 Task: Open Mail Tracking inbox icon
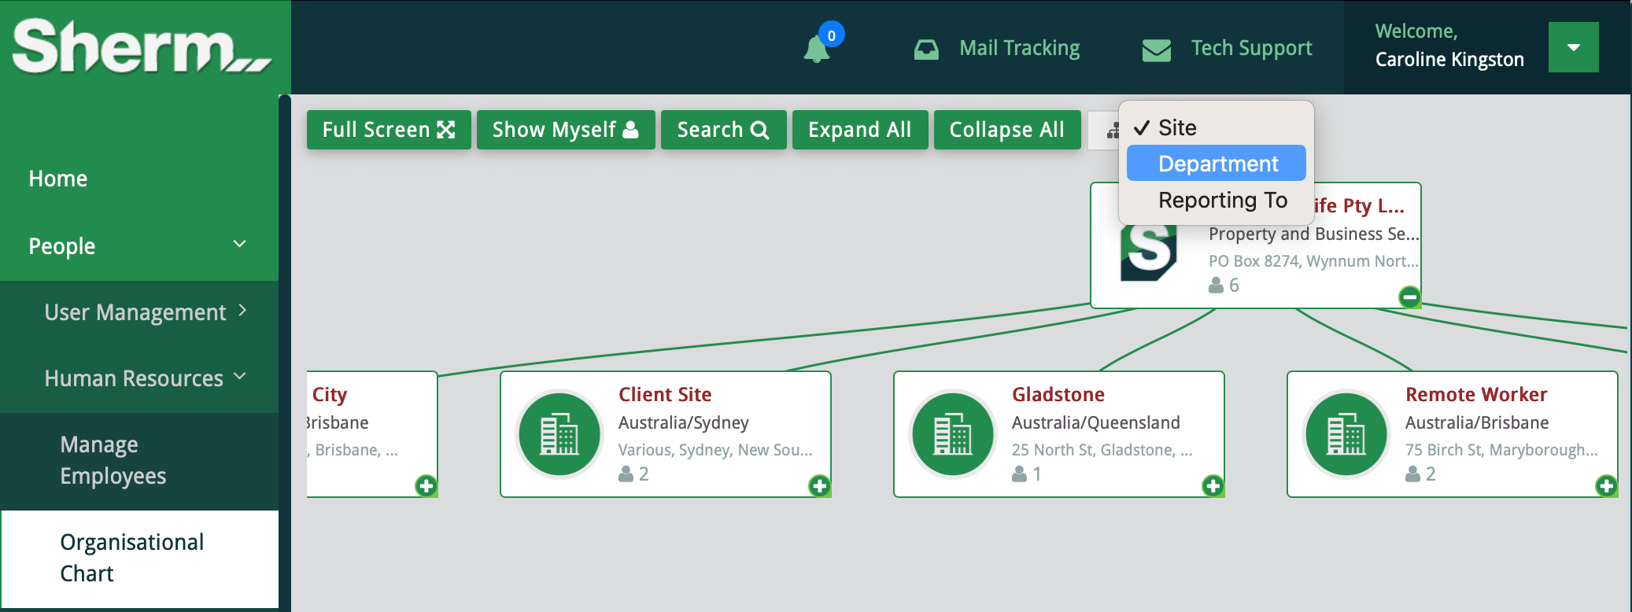[x=926, y=50]
